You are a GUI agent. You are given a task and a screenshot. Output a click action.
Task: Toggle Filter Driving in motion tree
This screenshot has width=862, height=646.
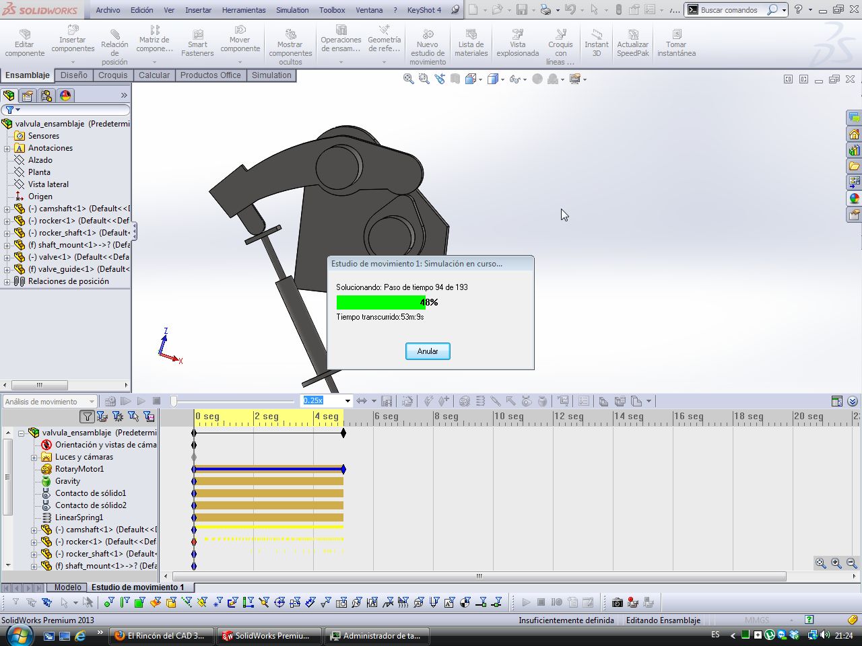coord(118,417)
